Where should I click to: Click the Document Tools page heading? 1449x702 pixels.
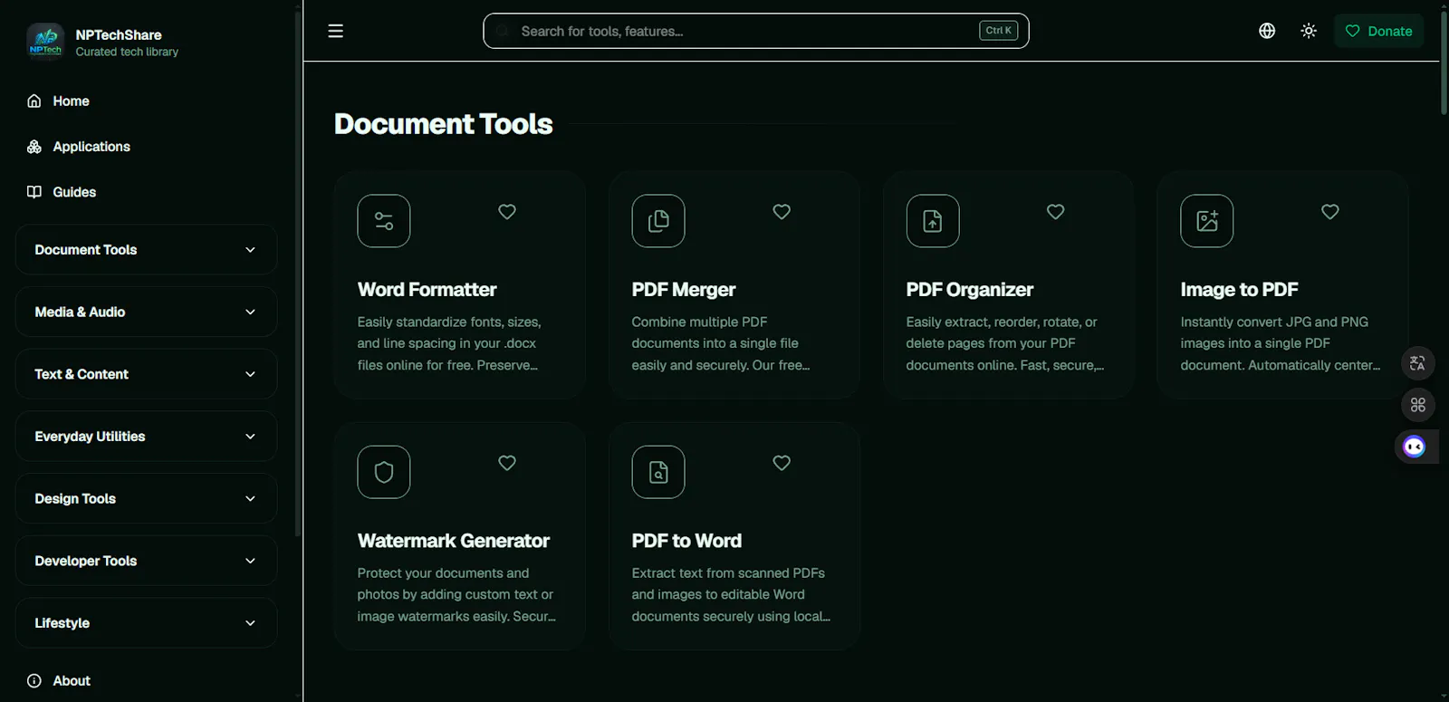tap(444, 123)
